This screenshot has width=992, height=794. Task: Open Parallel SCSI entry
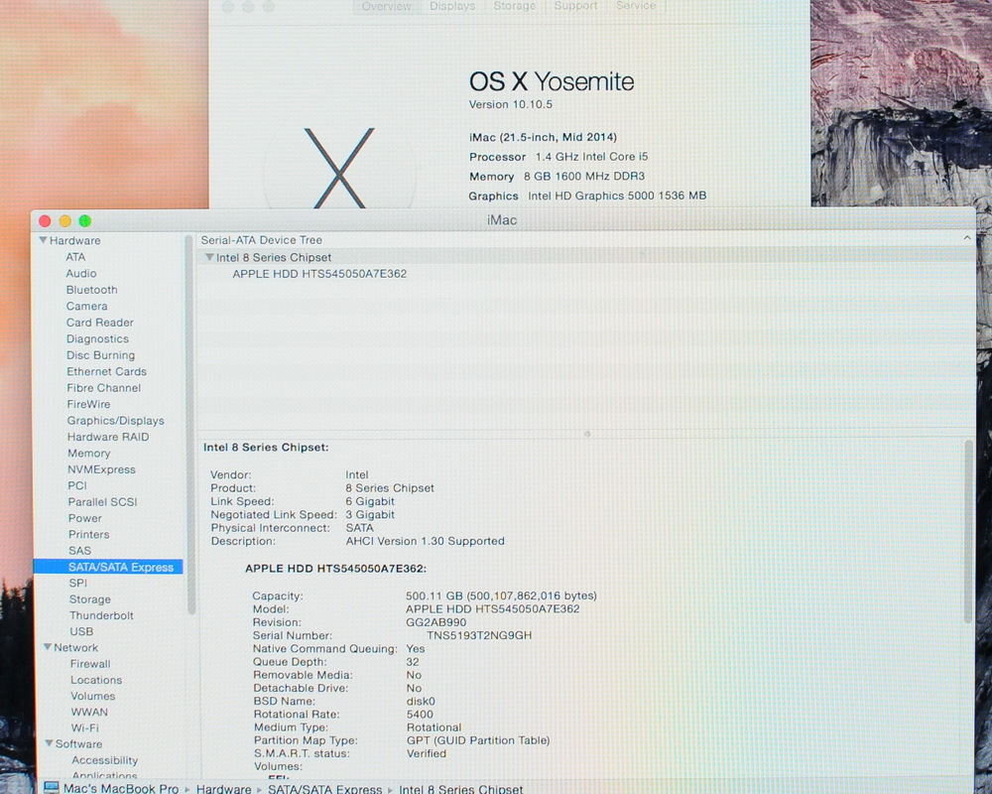[102, 502]
